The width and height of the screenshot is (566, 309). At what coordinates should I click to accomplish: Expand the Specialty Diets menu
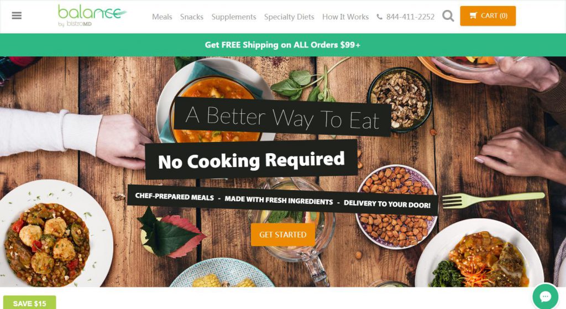click(x=289, y=17)
